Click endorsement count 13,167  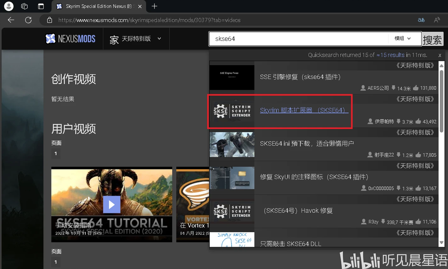click(x=429, y=188)
